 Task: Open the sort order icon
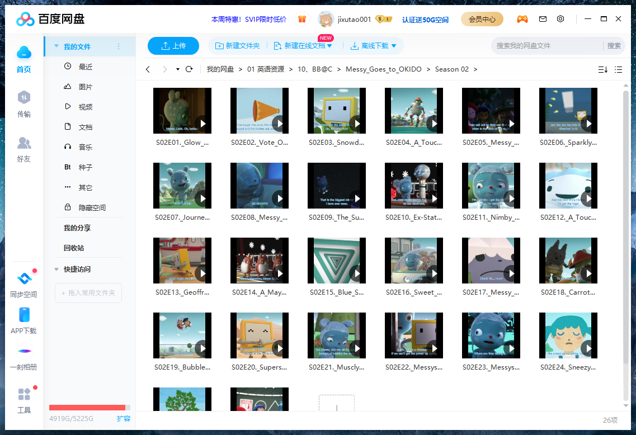coord(603,70)
